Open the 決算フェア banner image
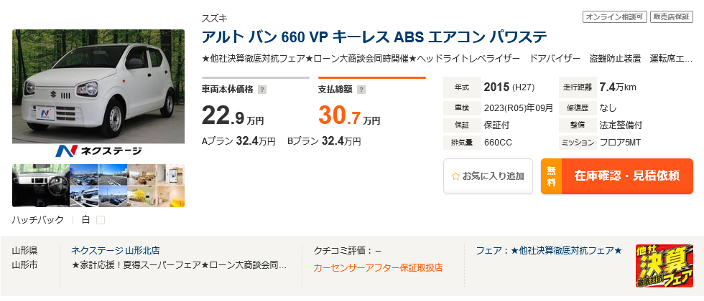 [664, 265]
